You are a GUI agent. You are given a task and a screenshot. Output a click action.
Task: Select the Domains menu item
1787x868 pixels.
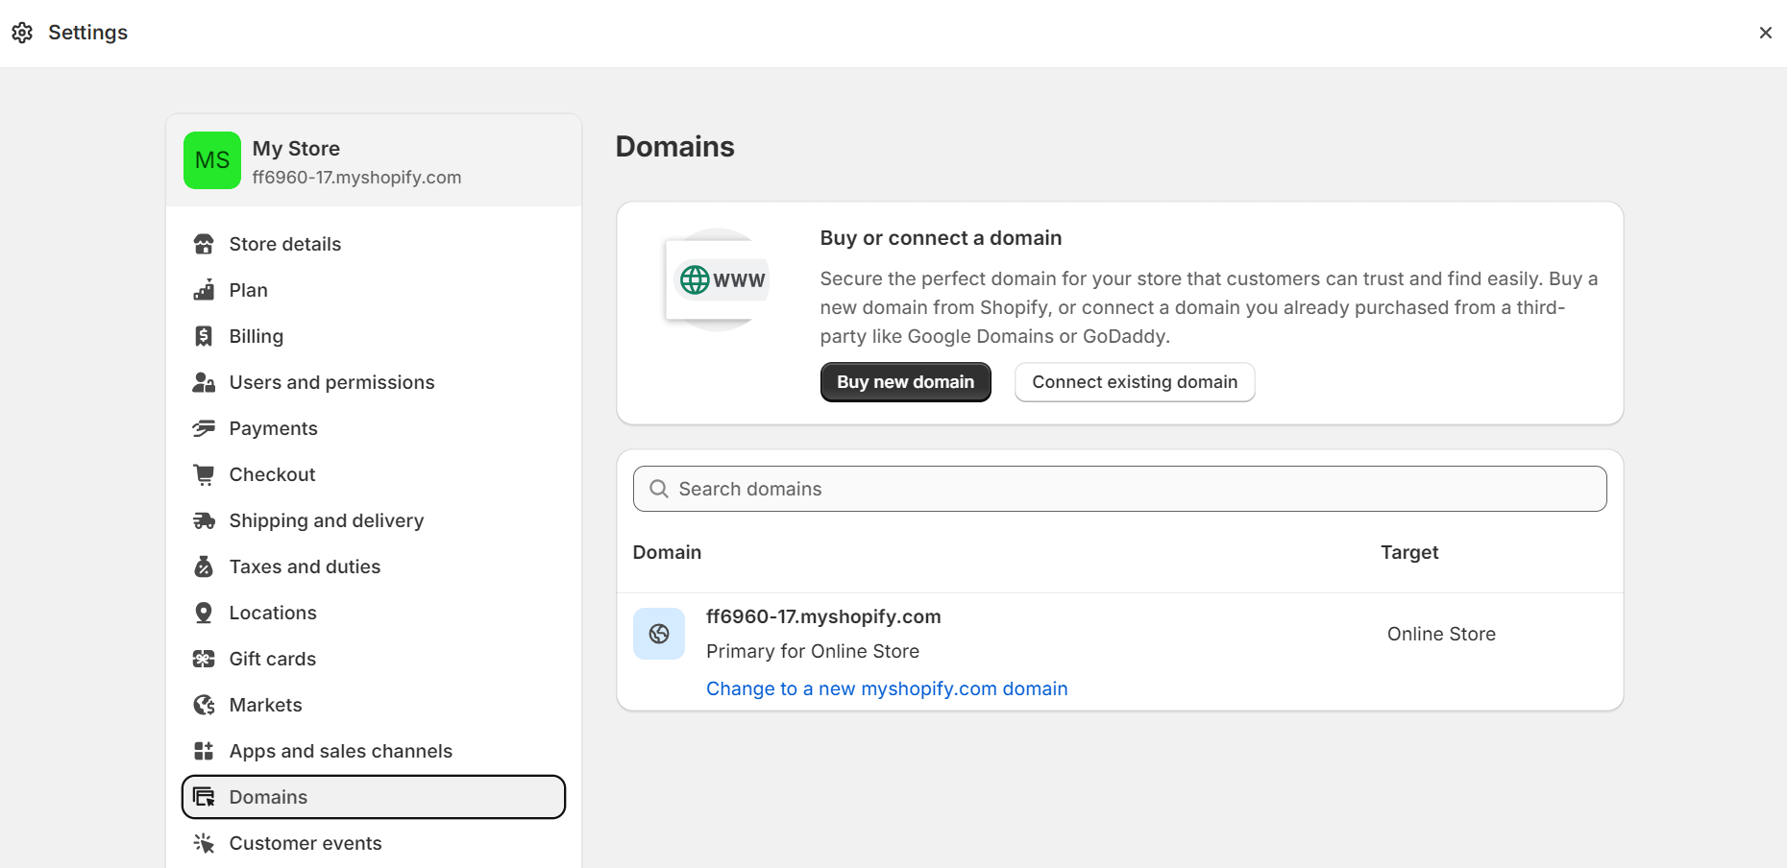(x=374, y=797)
